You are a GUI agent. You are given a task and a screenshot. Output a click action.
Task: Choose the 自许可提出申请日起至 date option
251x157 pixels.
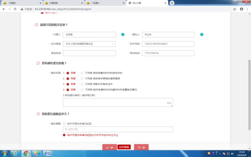[64, 124]
